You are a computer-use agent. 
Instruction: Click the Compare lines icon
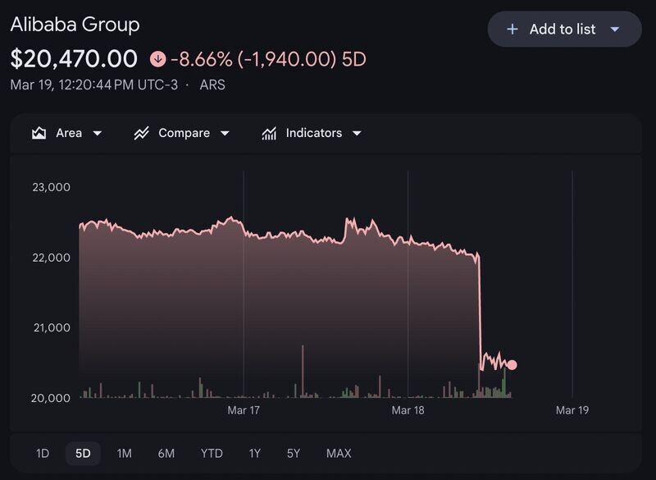point(141,133)
